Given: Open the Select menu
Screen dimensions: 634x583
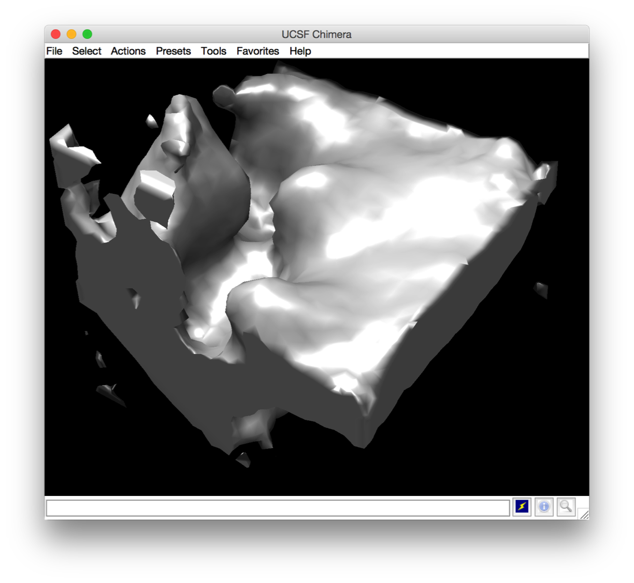Looking at the screenshot, I should [87, 51].
